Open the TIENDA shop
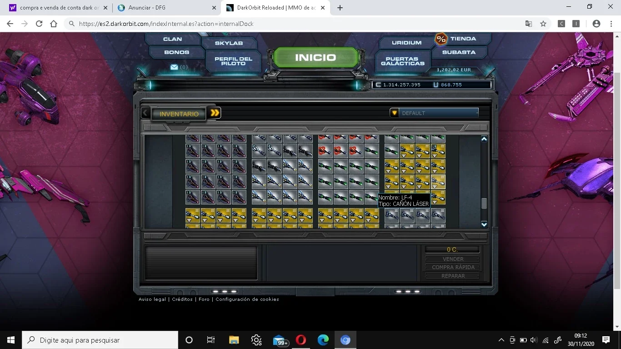The image size is (621, 349). click(463, 39)
